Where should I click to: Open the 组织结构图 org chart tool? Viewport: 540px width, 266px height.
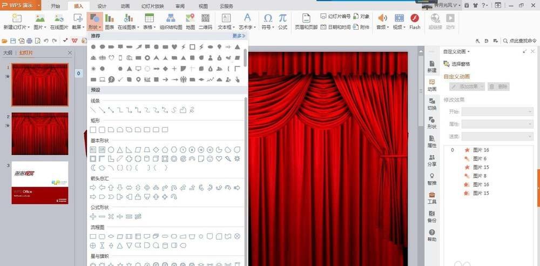point(171,22)
